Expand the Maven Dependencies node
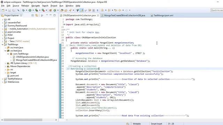223x125 pixels. pyautogui.click(x=5, y=66)
